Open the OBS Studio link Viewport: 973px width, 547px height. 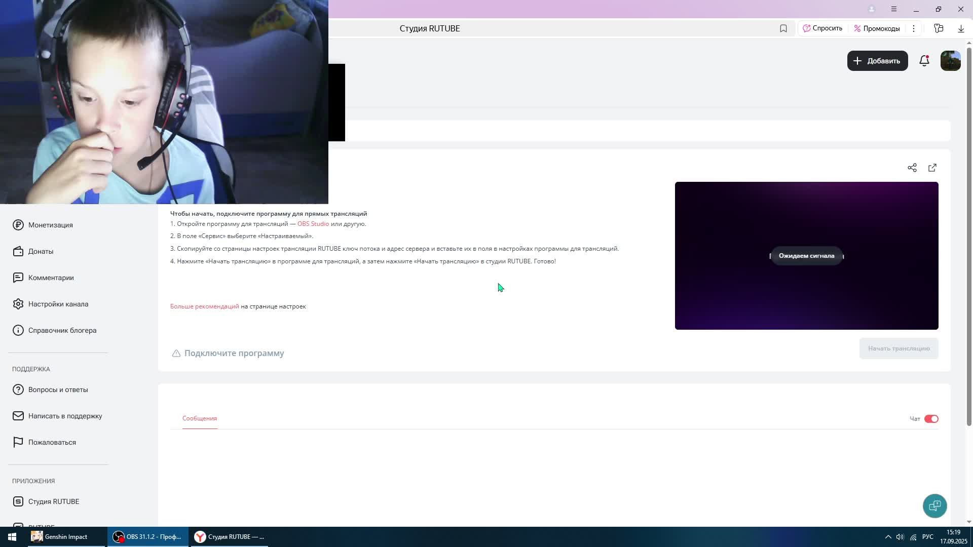point(313,224)
